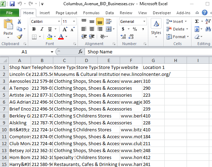
Task: Click Increase Indent icon
Action: pos(92,37)
